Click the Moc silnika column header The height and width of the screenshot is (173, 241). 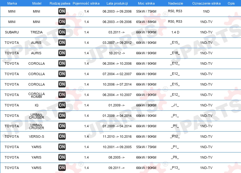146,3
